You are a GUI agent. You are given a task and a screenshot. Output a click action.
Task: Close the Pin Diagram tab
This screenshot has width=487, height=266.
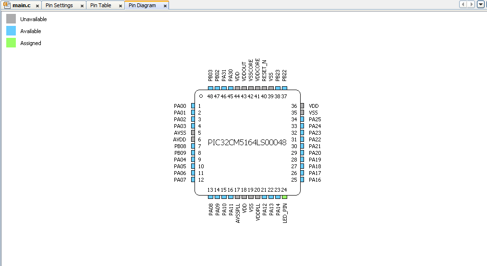(165, 6)
